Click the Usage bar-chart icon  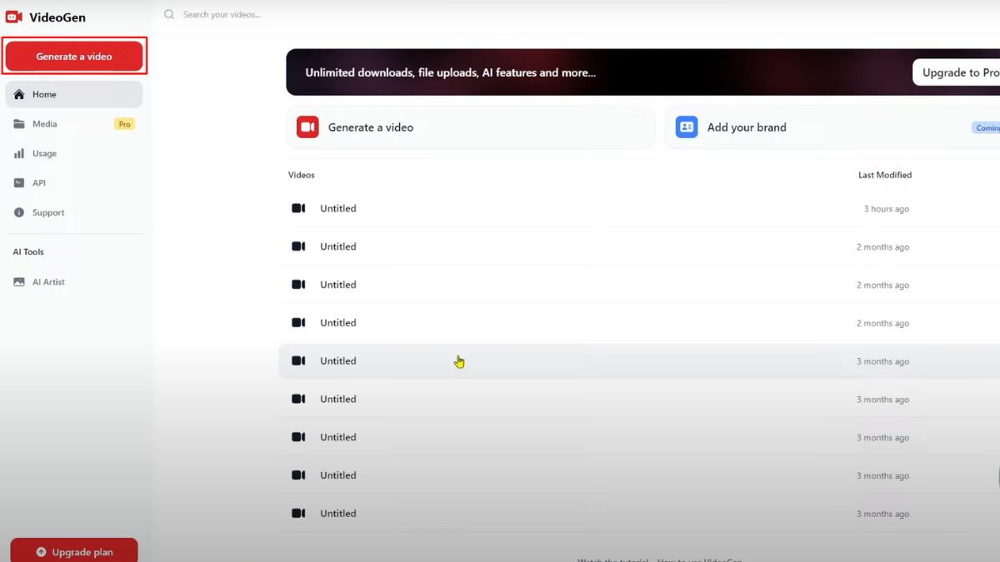point(21,153)
